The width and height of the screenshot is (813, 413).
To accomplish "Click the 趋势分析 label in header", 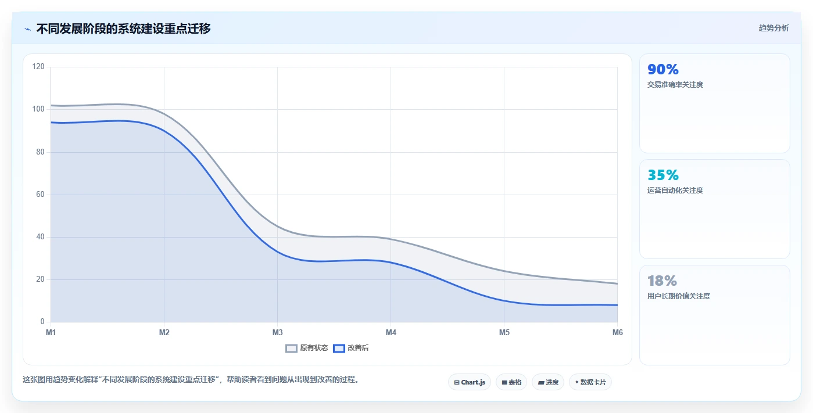I will (x=773, y=28).
